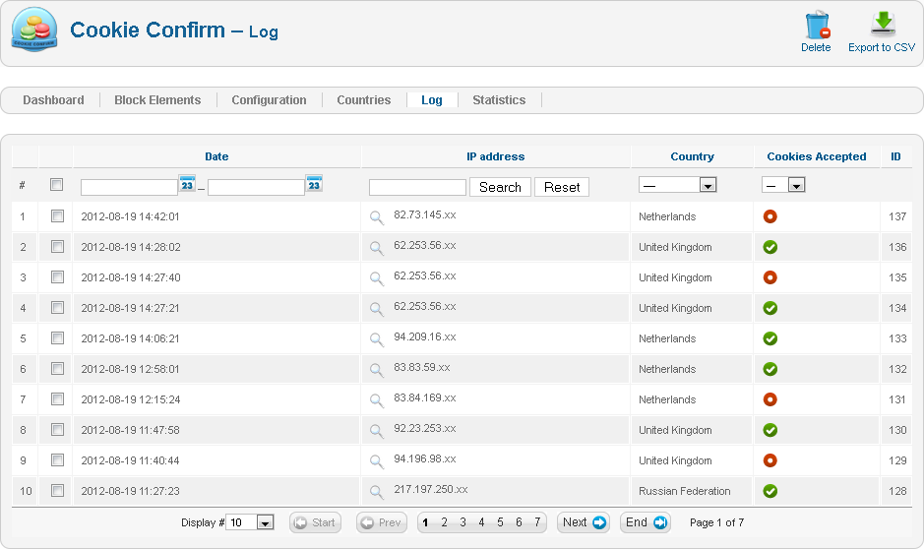
Task: Click the magnifier beside IP 217.197.250.xx
Action: pos(377,493)
